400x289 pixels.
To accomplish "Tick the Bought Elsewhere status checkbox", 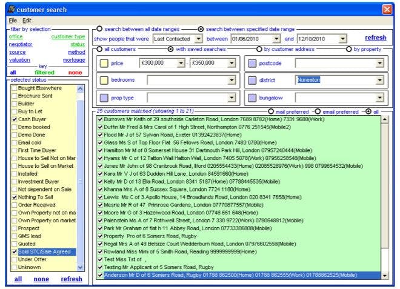I will tap(15, 88).
